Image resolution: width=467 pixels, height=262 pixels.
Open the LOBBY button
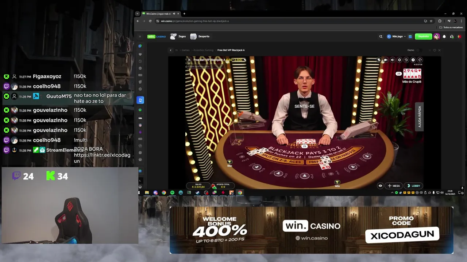(413, 186)
